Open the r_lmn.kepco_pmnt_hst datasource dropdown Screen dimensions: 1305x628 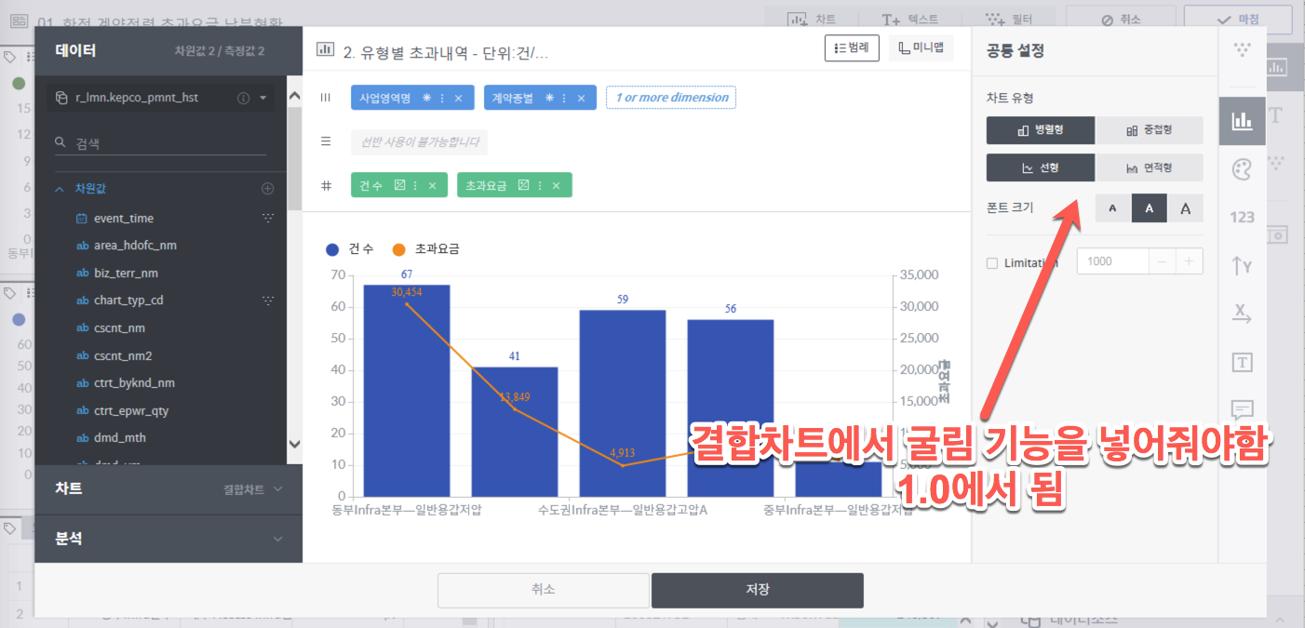(263, 98)
